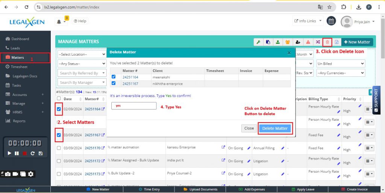Image resolution: width=385 pixels, height=193 pixels.
Task: Click the purple shuffle arrows icon
Action: (x=318, y=42)
